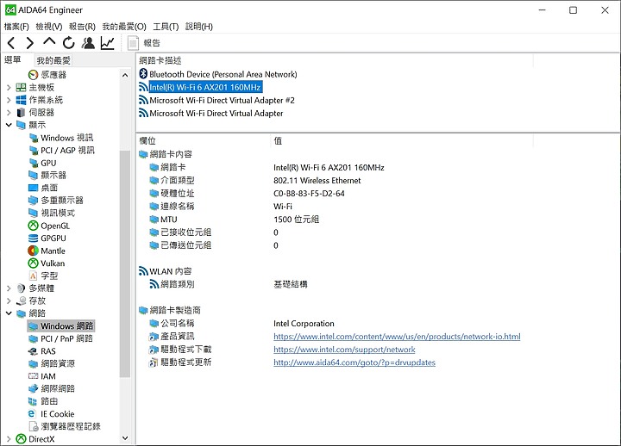Select PCI / PnP 網路 in the tree
The height and width of the screenshot is (446, 621).
[60, 338]
